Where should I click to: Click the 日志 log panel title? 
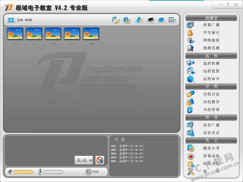[120, 139]
